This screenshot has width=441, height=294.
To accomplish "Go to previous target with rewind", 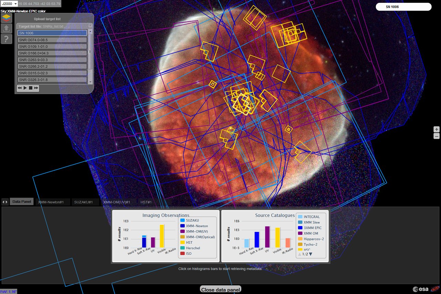I will click(20, 88).
